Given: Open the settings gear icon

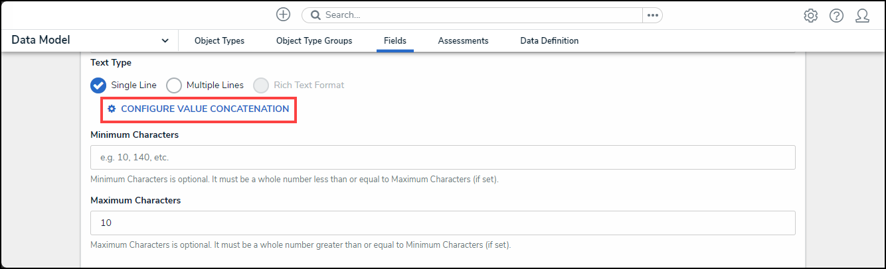Looking at the screenshot, I should (810, 15).
